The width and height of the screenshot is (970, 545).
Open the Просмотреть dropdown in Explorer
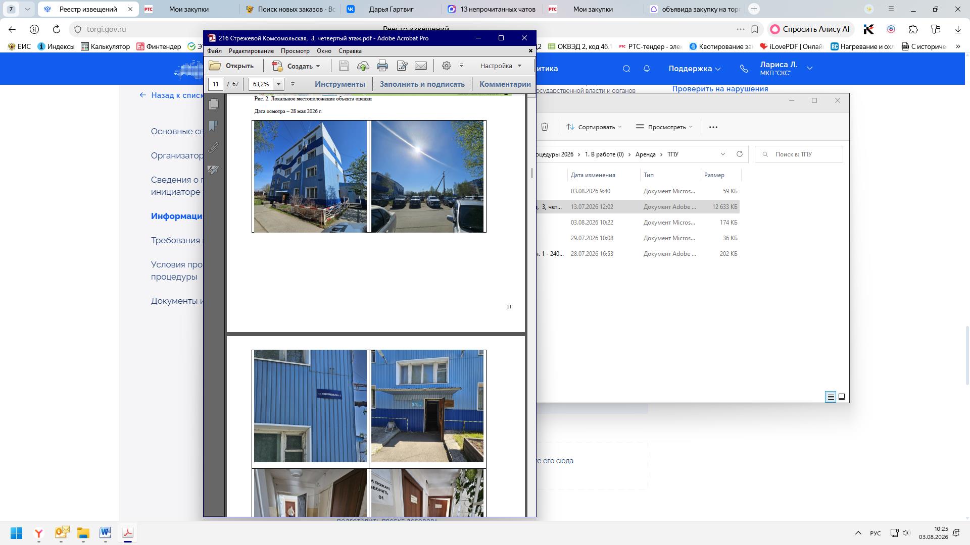click(664, 127)
